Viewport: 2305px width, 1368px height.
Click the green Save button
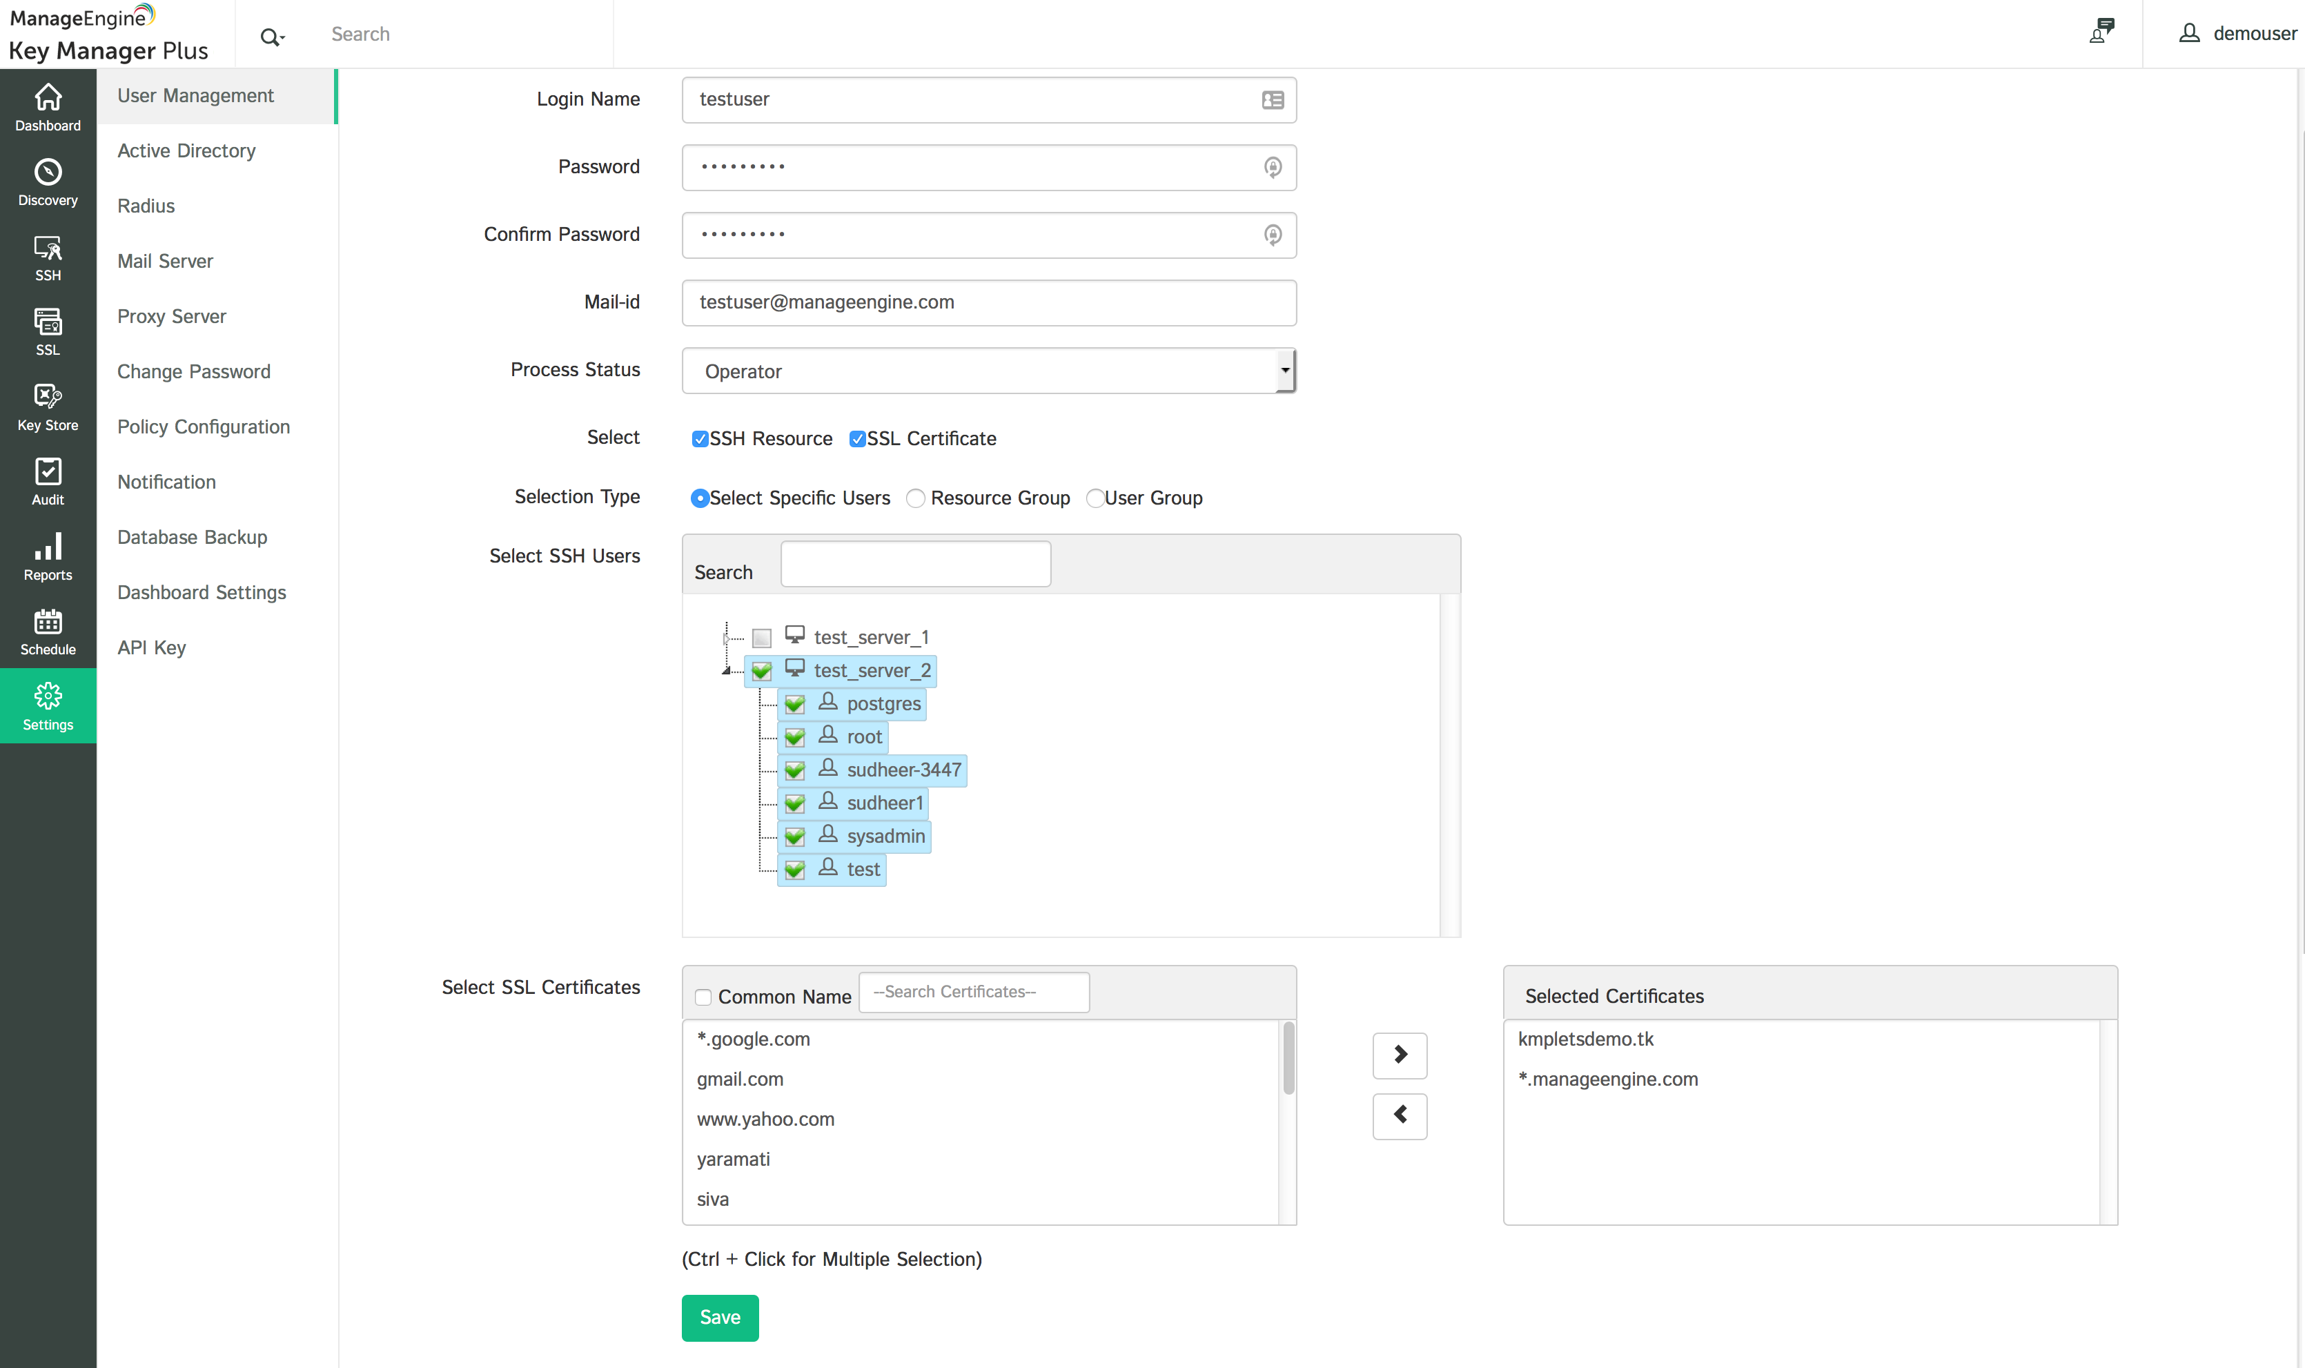click(x=719, y=1318)
